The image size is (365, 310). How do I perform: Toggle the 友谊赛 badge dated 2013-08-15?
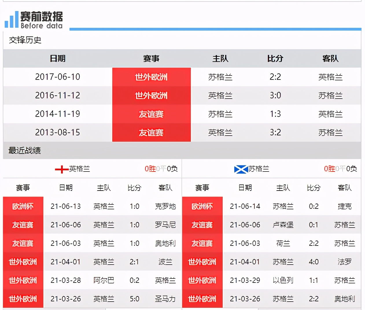point(151,132)
